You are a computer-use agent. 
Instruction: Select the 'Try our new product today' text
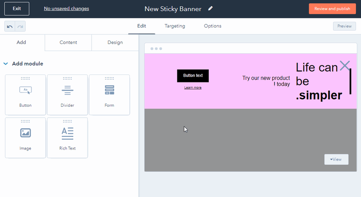tap(266, 81)
